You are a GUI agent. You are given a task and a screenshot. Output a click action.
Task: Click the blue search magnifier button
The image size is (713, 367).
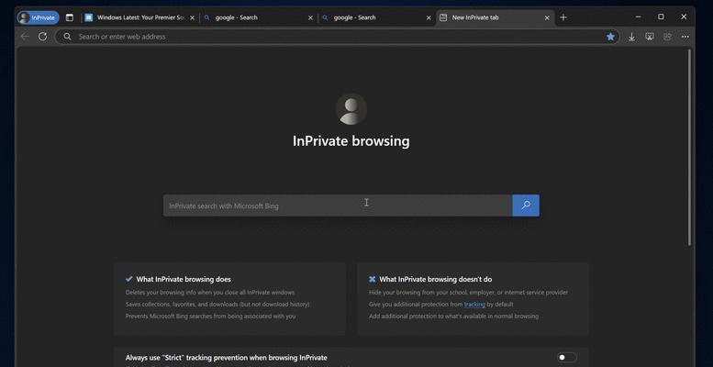[x=526, y=206]
